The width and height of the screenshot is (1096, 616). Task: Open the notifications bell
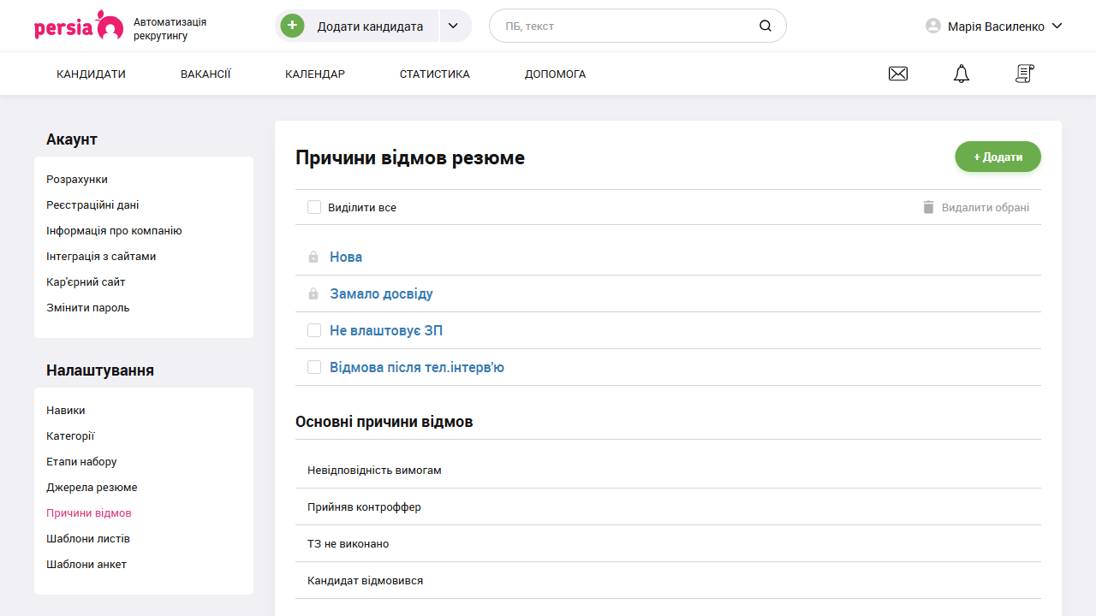tap(961, 74)
